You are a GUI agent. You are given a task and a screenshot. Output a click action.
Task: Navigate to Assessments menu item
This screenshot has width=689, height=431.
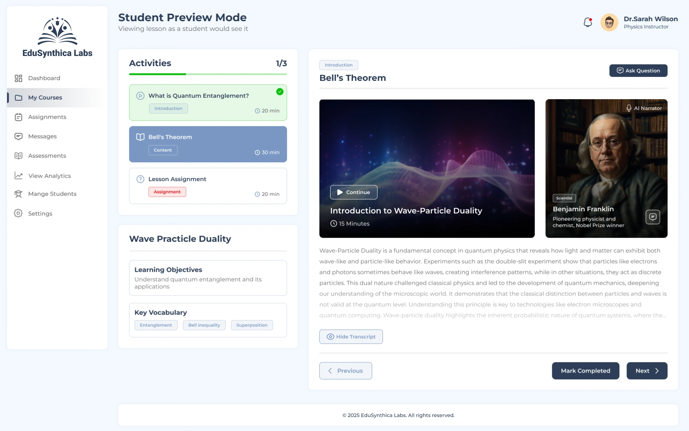47,156
